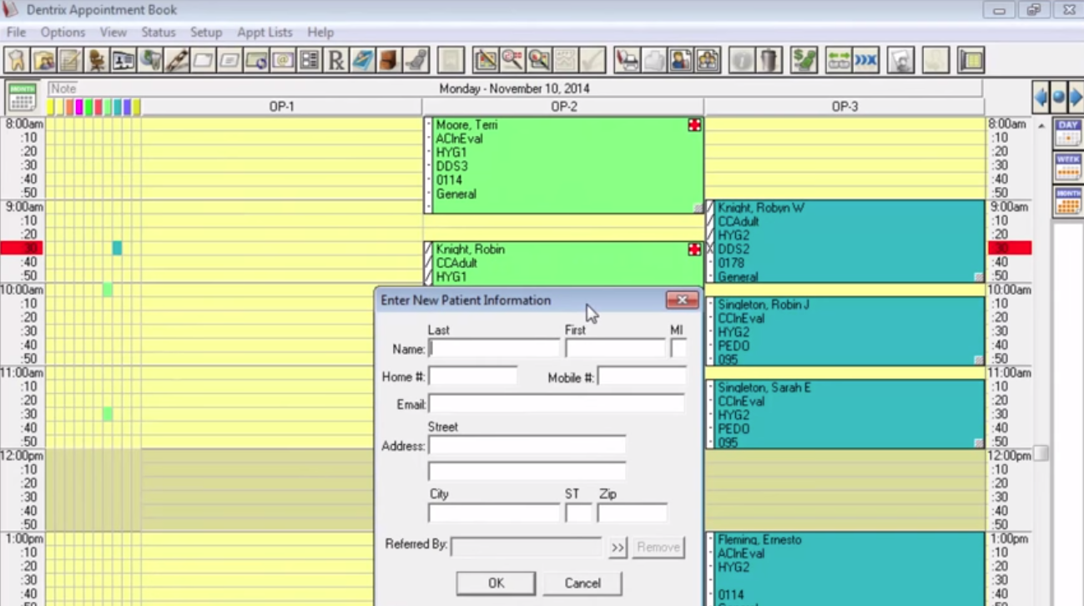Select the red provider color swatch
Screen dimensions: 1084x606
coord(98,107)
